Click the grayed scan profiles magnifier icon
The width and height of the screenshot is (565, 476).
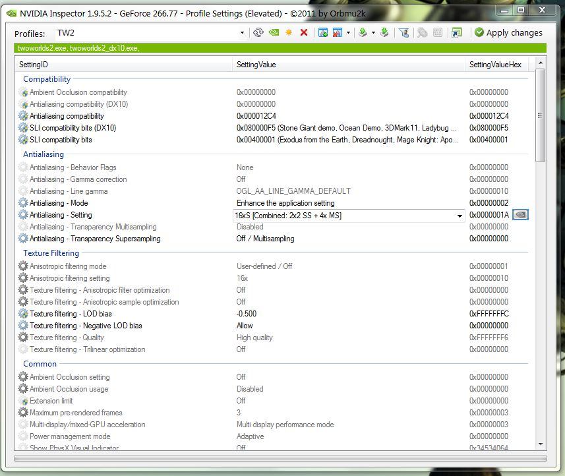(x=422, y=33)
